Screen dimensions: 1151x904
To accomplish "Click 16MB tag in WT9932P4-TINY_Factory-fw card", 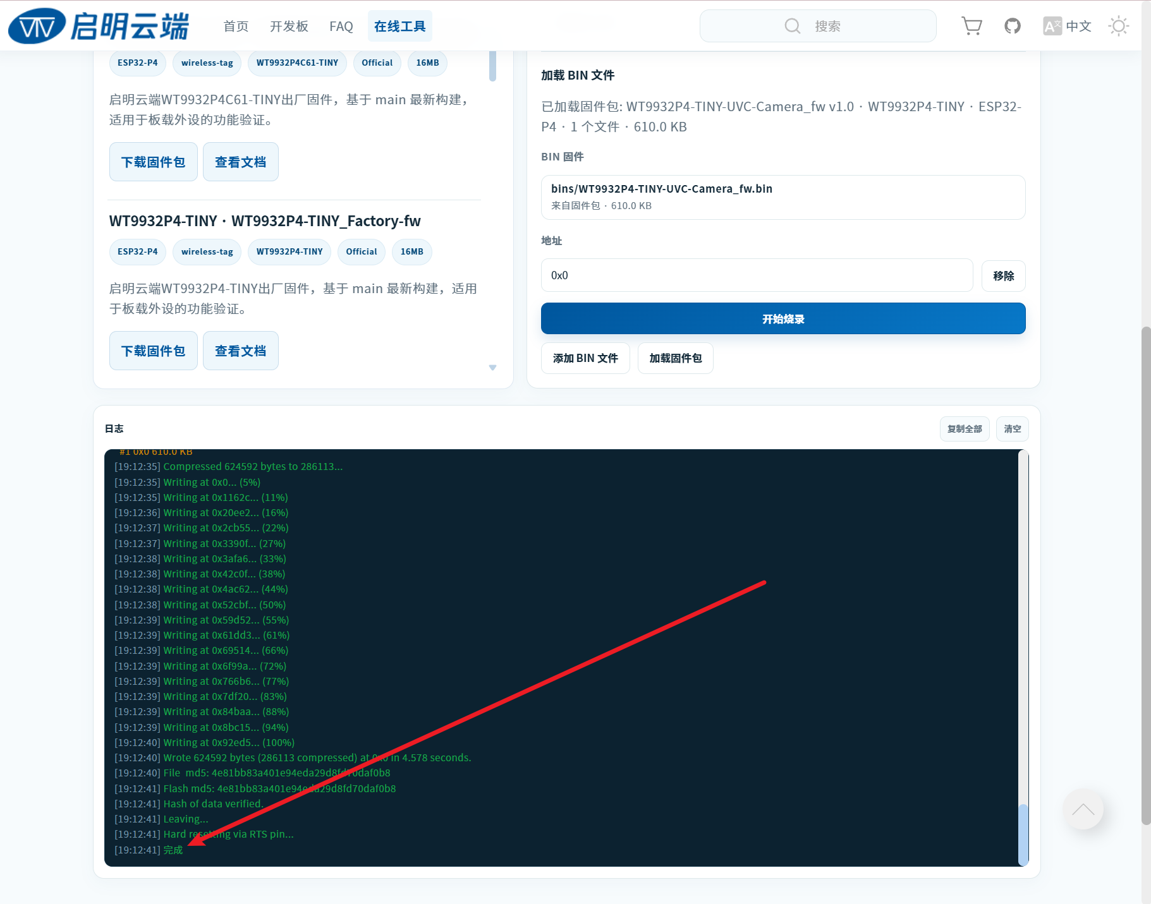I will point(412,251).
